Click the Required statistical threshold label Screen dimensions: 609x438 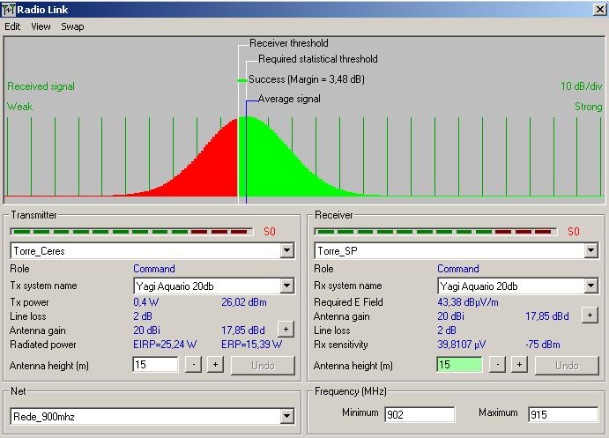tap(318, 59)
